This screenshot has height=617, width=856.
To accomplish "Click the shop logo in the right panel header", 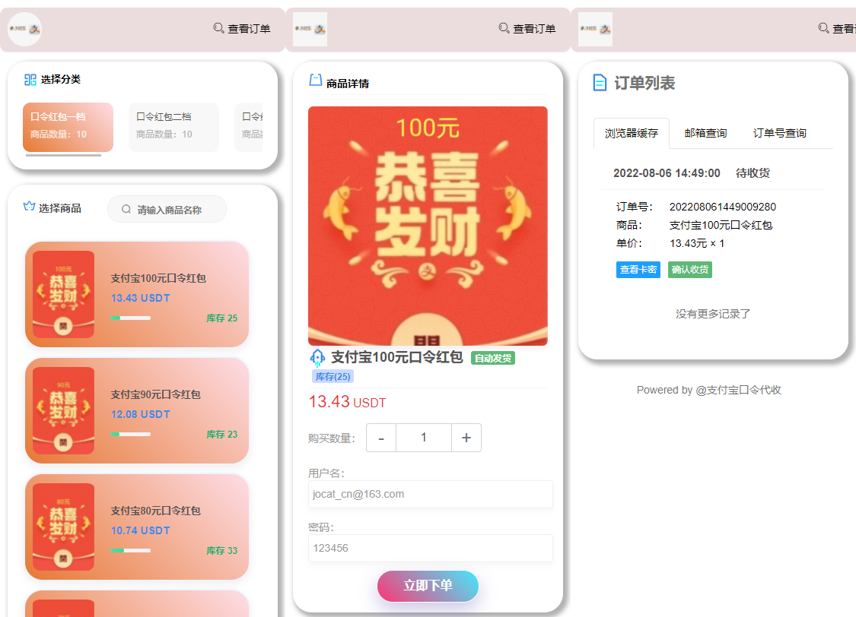I will pyautogui.click(x=595, y=29).
